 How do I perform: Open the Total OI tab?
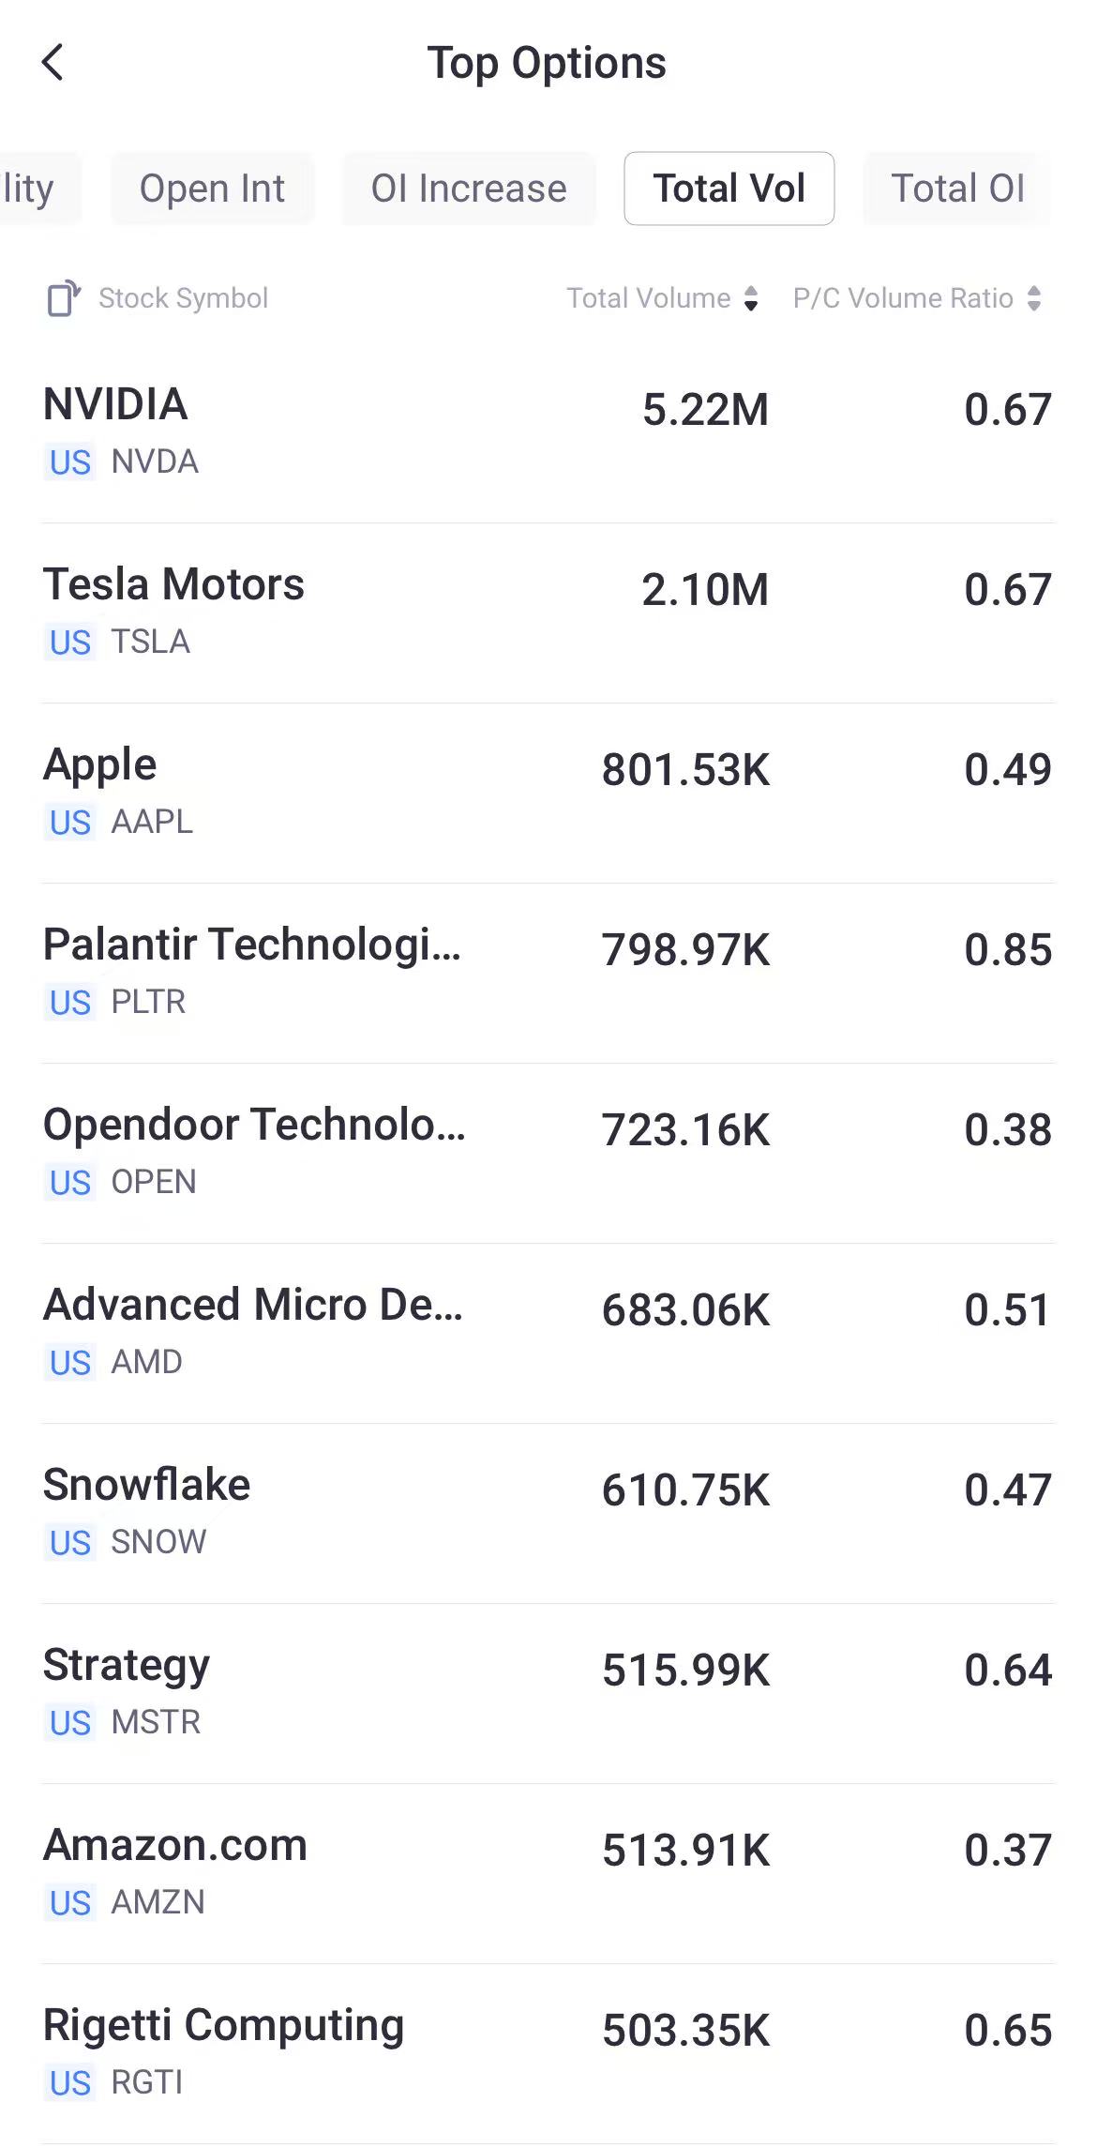(x=956, y=189)
